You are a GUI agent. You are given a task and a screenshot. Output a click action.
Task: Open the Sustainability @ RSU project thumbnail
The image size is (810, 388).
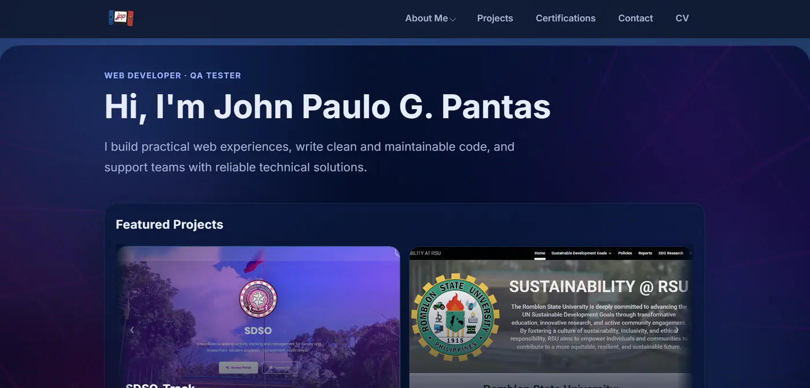click(551, 317)
